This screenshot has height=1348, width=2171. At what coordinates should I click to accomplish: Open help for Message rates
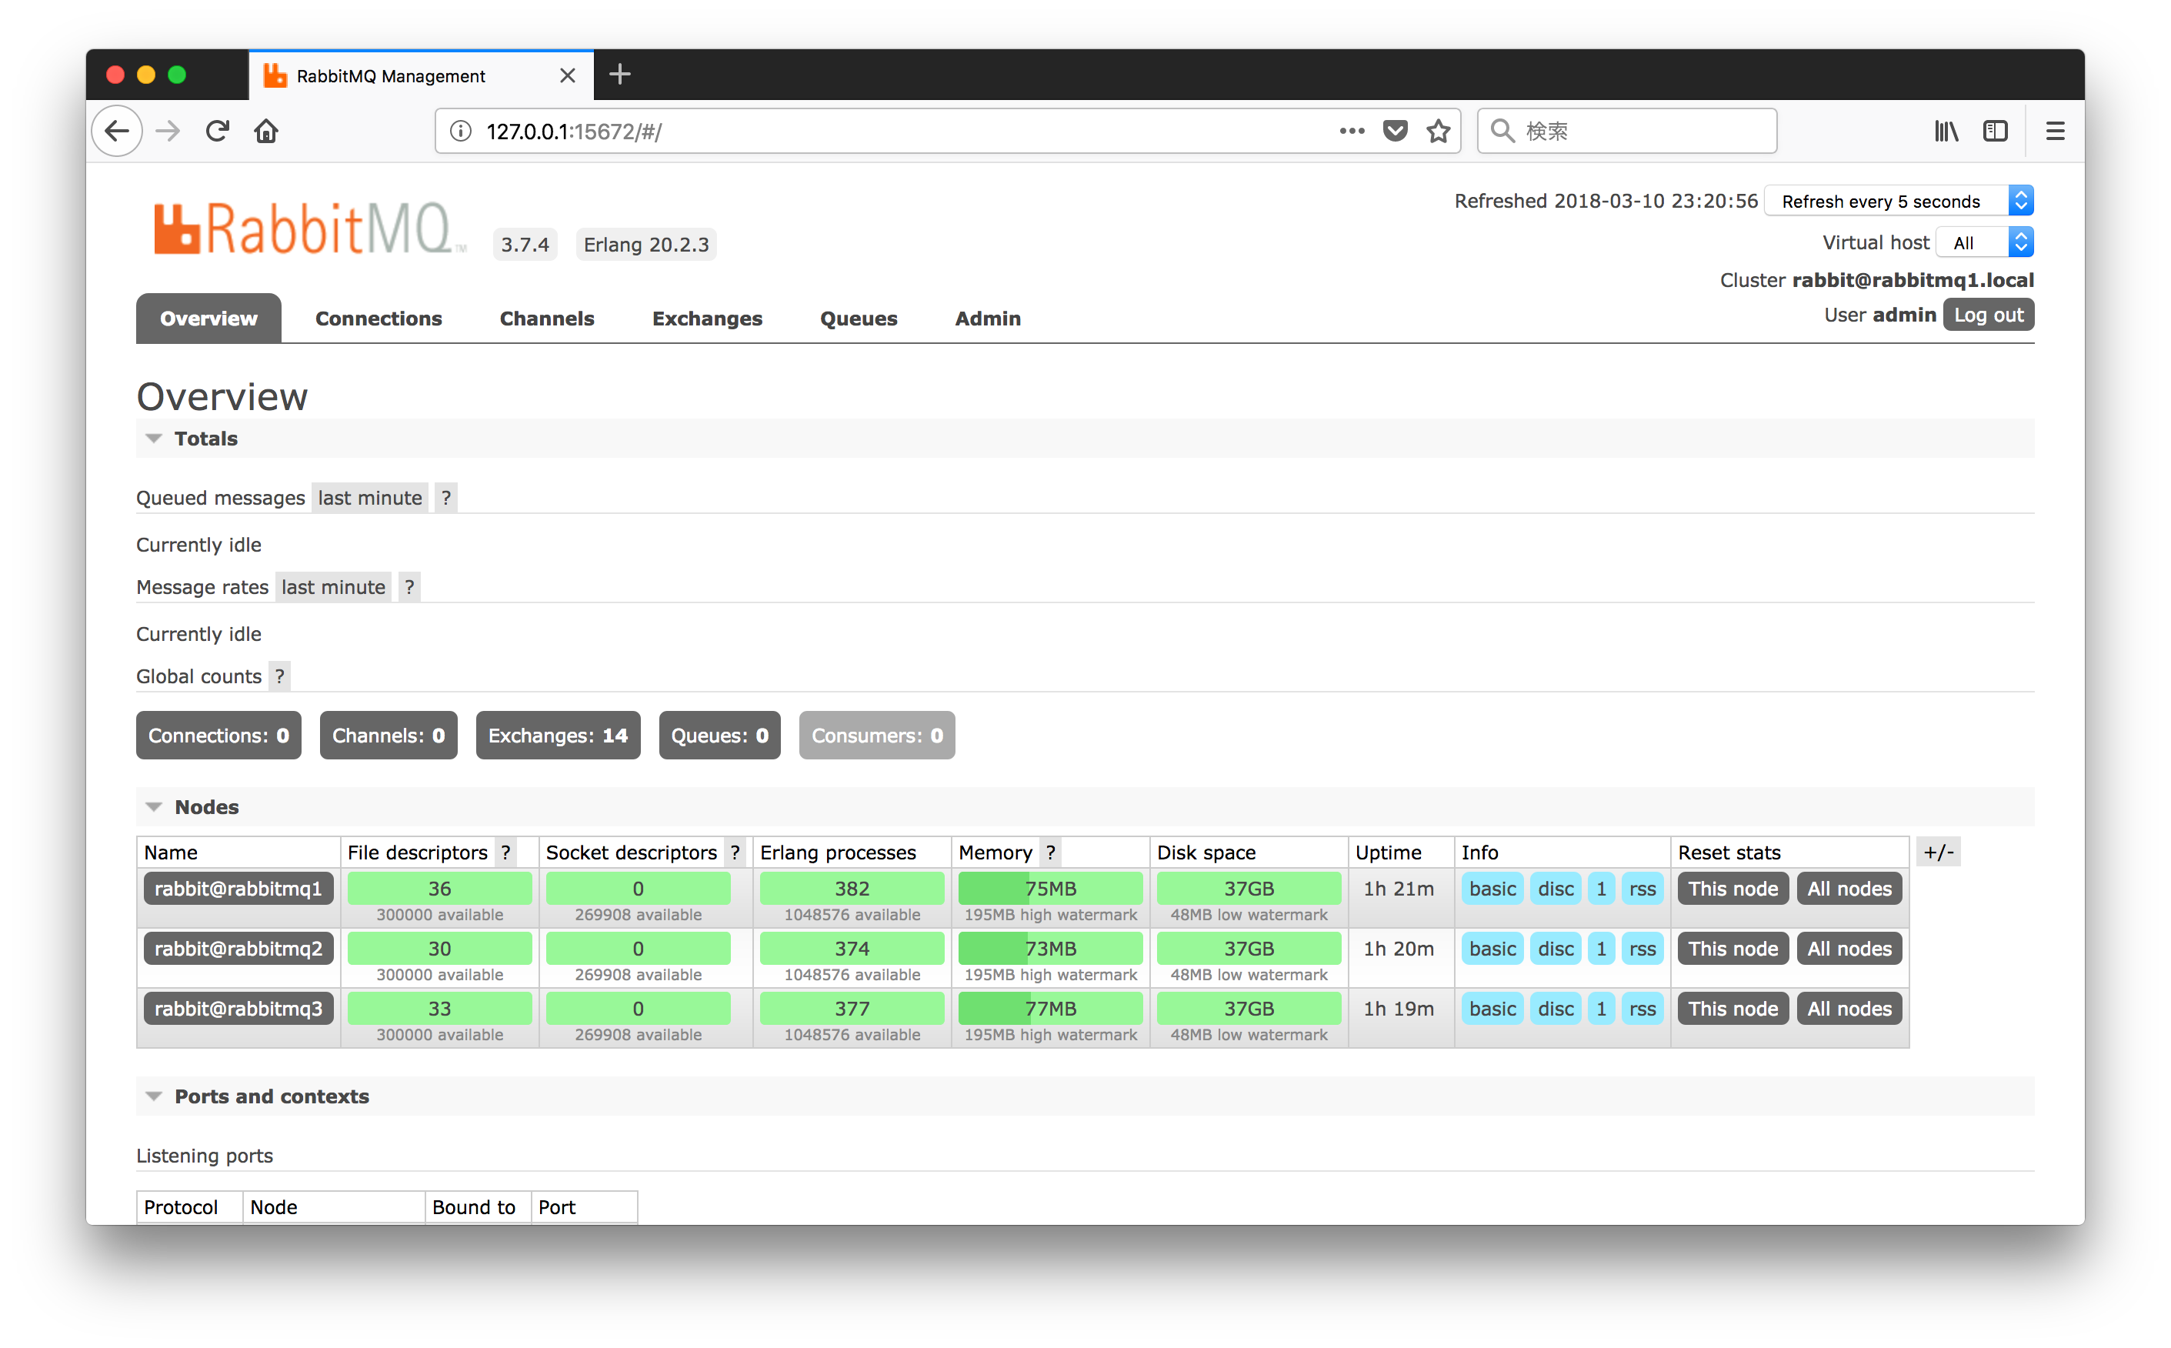[x=409, y=586]
